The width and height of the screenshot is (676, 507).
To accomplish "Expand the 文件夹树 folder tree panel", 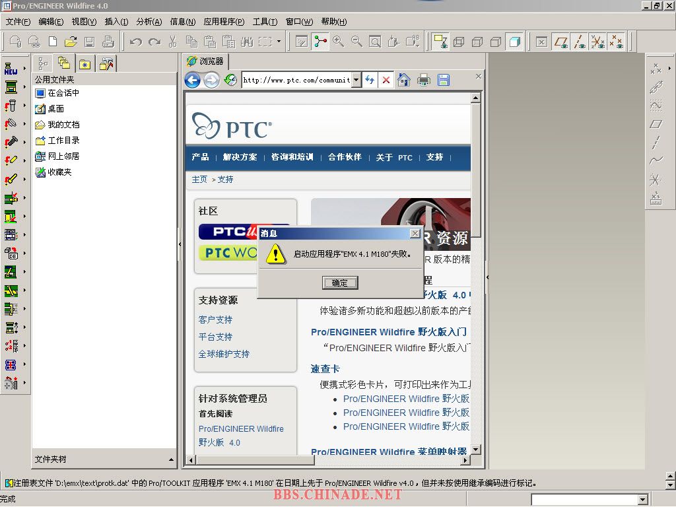I will (171, 459).
